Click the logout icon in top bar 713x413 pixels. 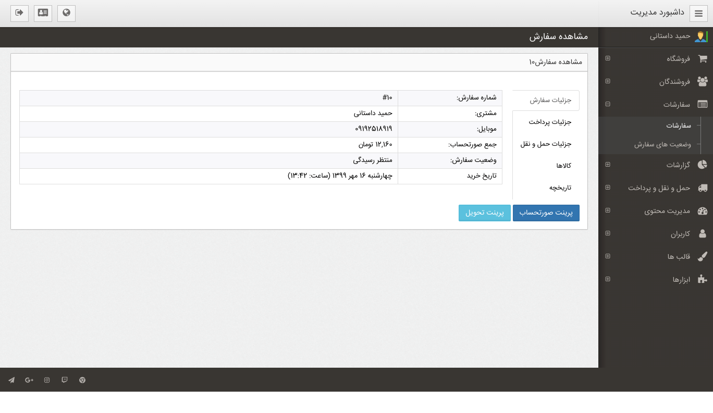point(19,13)
